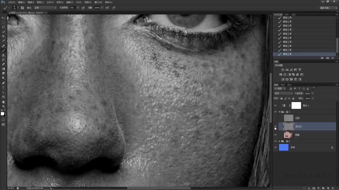This screenshot has width=339, height=190.
Task: Select the Crop tool
Action: [x=3, y=36]
